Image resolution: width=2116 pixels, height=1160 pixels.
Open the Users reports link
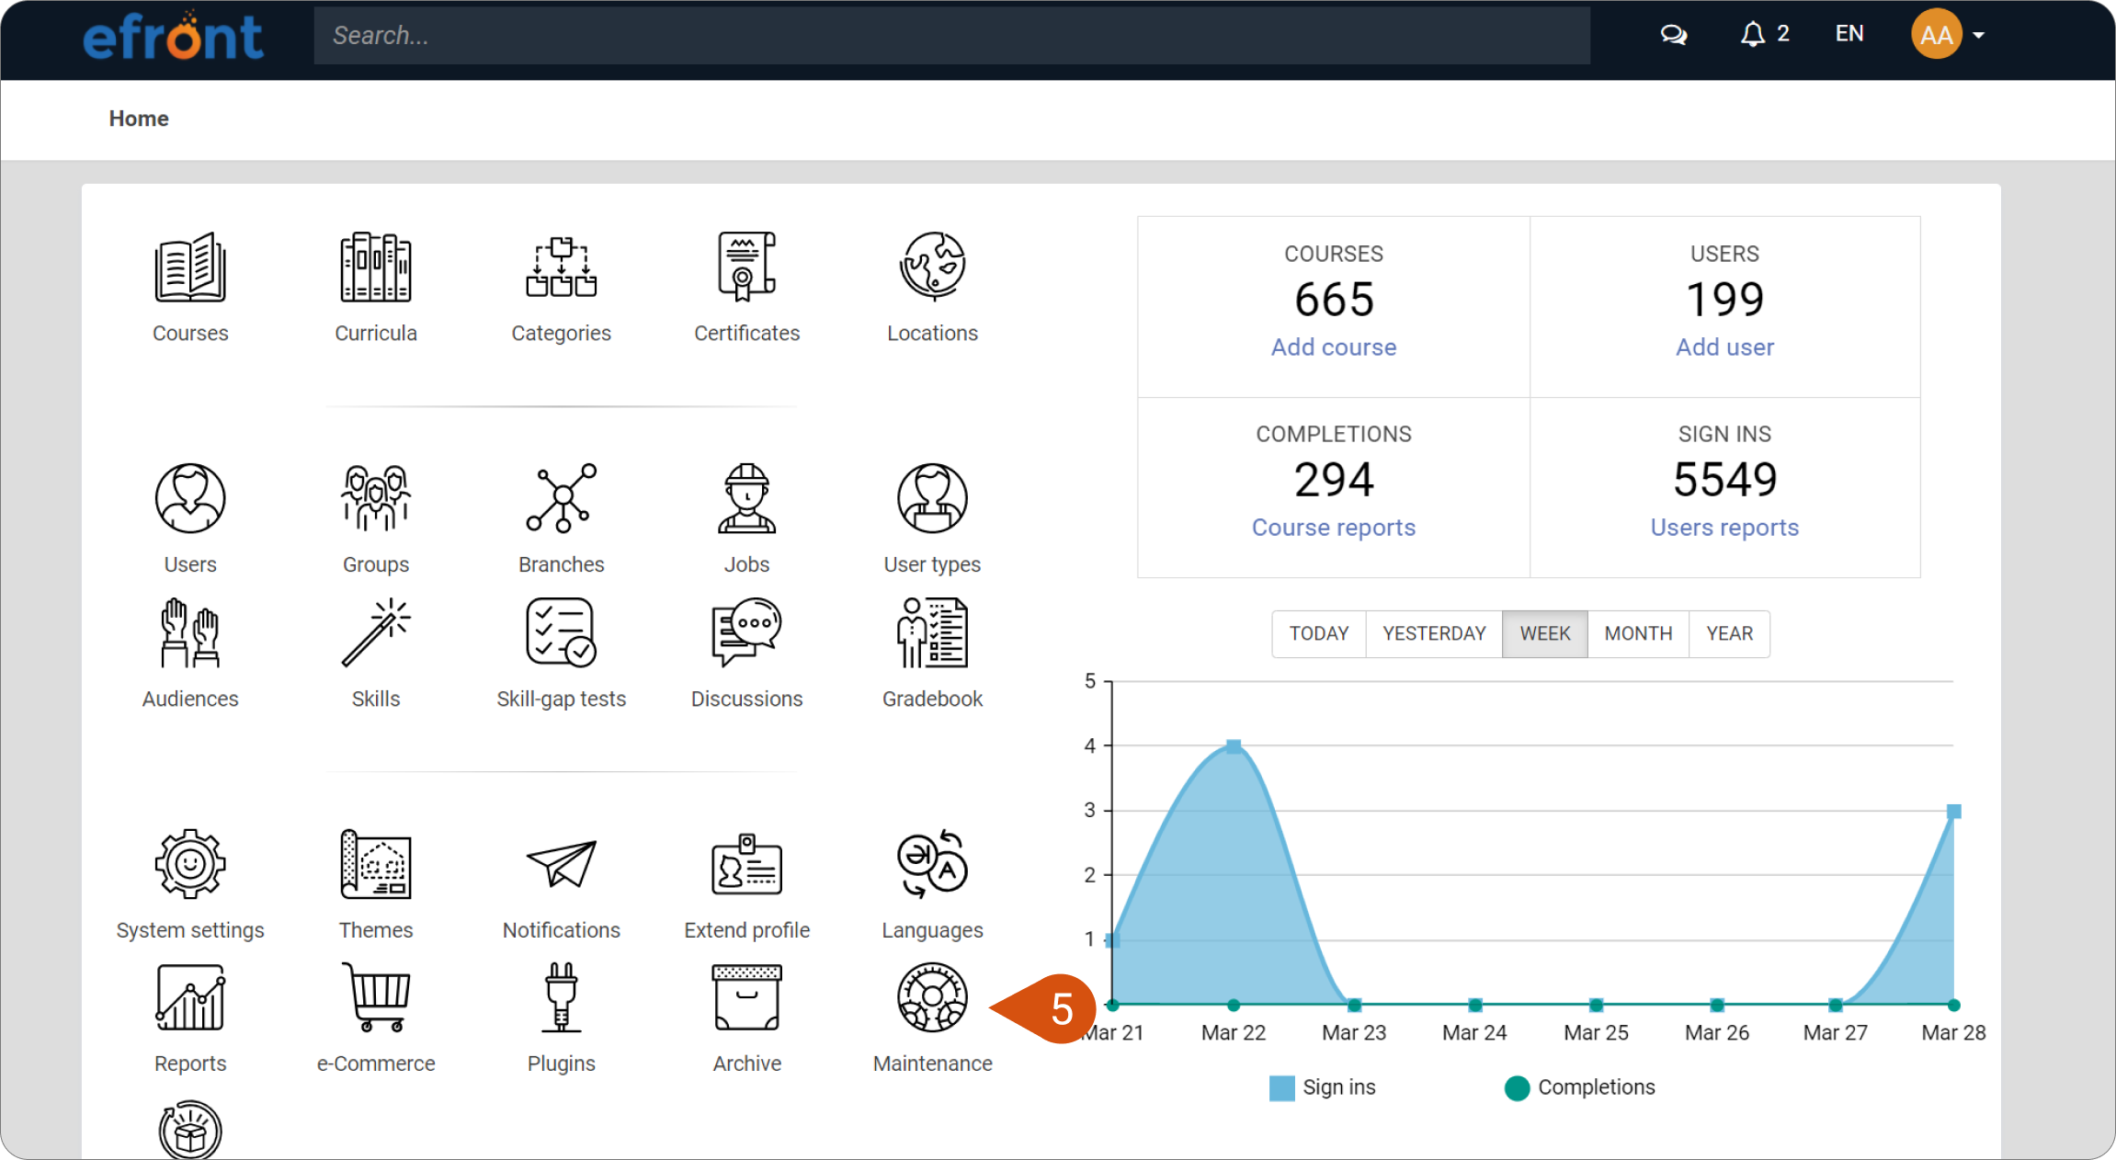click(x=1724, y=528)
